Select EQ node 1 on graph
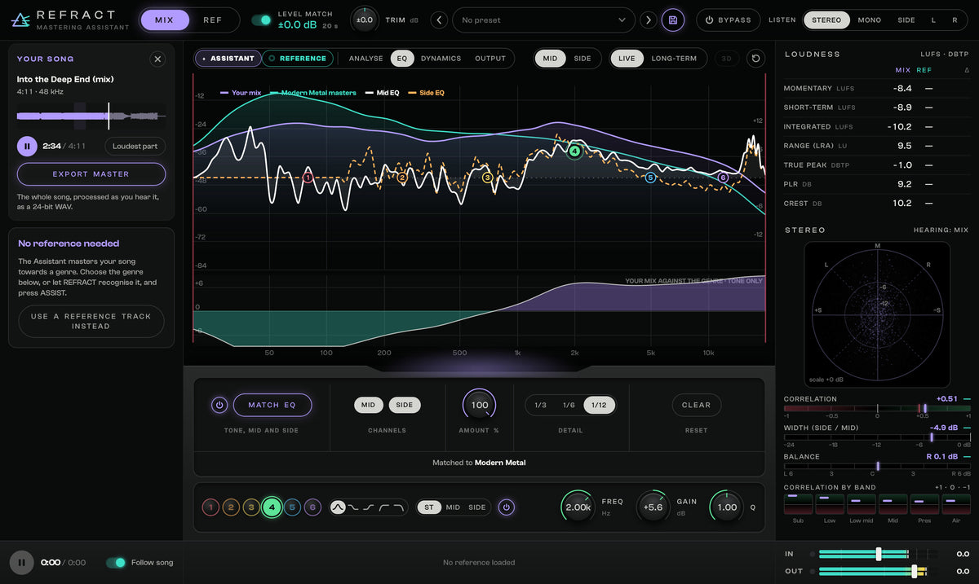This screenshot has height=584, width=979. 308,178
